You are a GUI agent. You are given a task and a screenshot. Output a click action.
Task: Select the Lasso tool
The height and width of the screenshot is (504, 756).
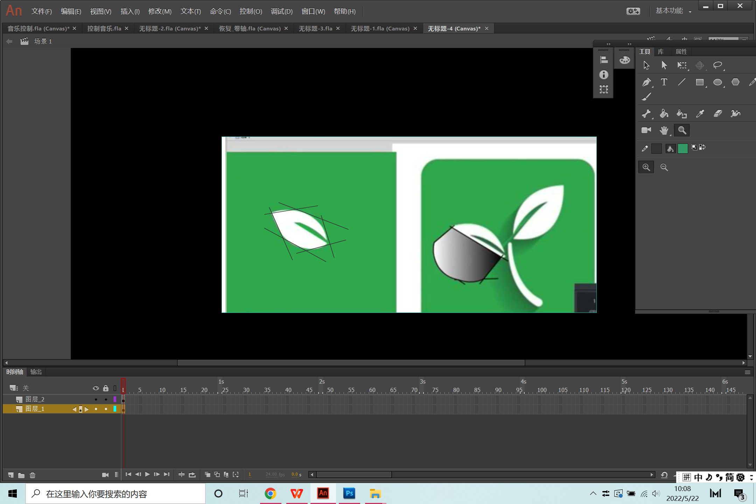[717, 65]
